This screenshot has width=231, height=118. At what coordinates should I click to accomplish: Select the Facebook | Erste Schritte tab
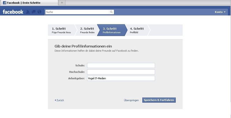(x=29, y=3)
